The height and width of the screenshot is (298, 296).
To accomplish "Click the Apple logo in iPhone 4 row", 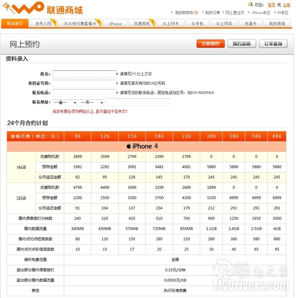I will pyautogui.click(x=129, y=146).
